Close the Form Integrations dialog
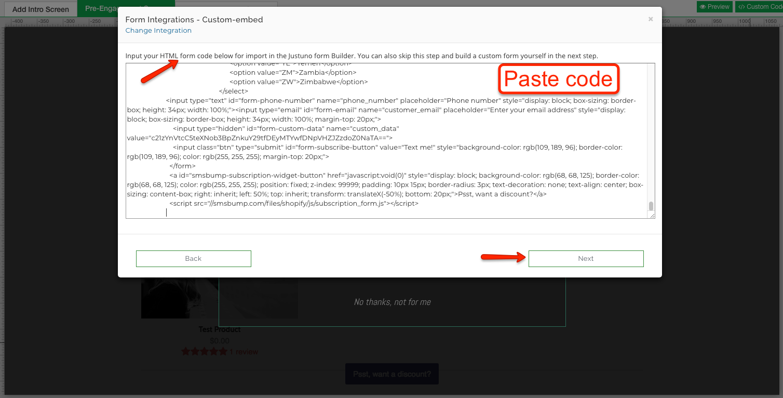Screen dimensions: 783x398 click(651, 19)
